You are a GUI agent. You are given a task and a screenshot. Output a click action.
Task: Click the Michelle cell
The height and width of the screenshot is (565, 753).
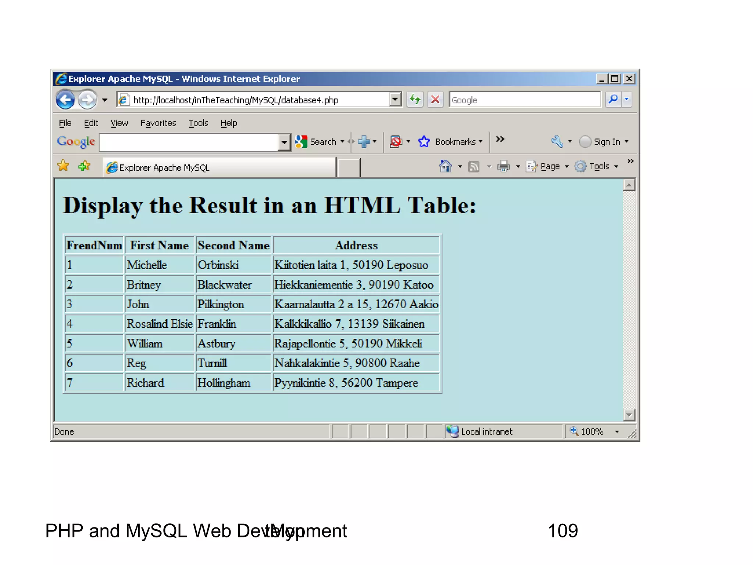[x=160, y=265]
